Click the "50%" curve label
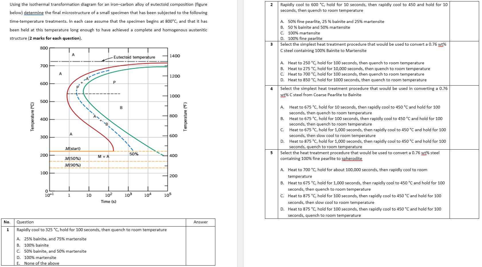 pos(134,154)
